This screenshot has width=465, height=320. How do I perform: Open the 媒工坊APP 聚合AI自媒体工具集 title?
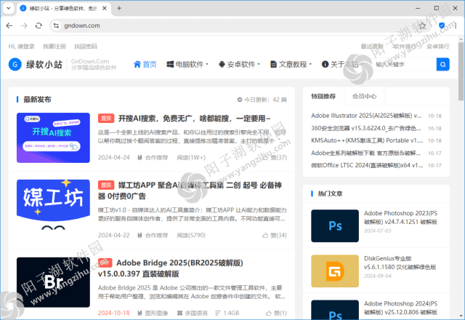point(190,191)
